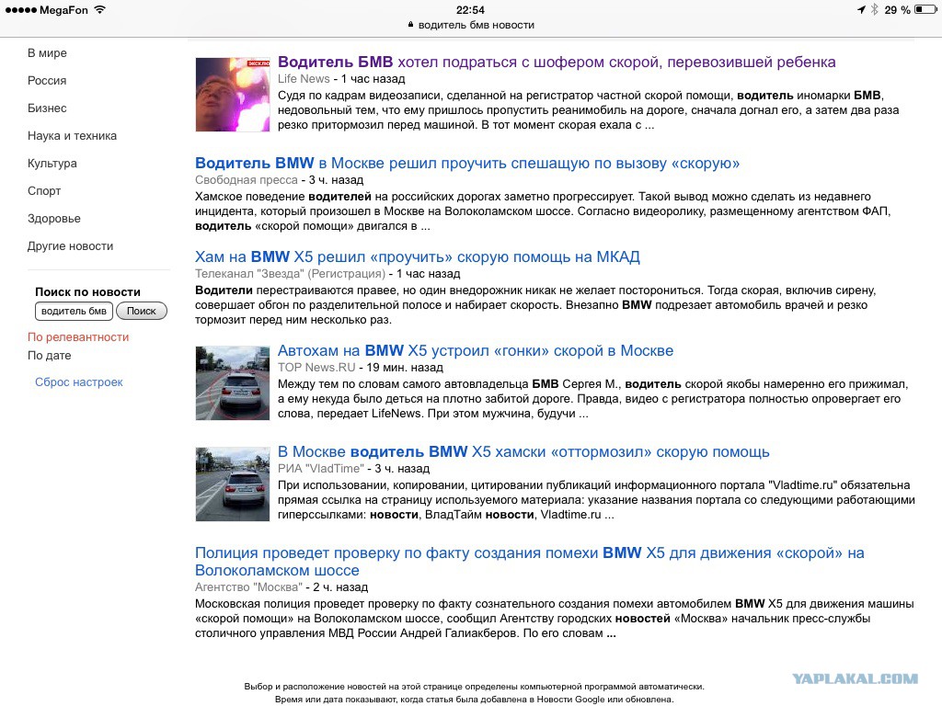Click source 'Телеканал "Звезда" (Регистрация)'

[x=290, y=274]
